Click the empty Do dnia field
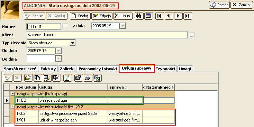 point(41,58)
